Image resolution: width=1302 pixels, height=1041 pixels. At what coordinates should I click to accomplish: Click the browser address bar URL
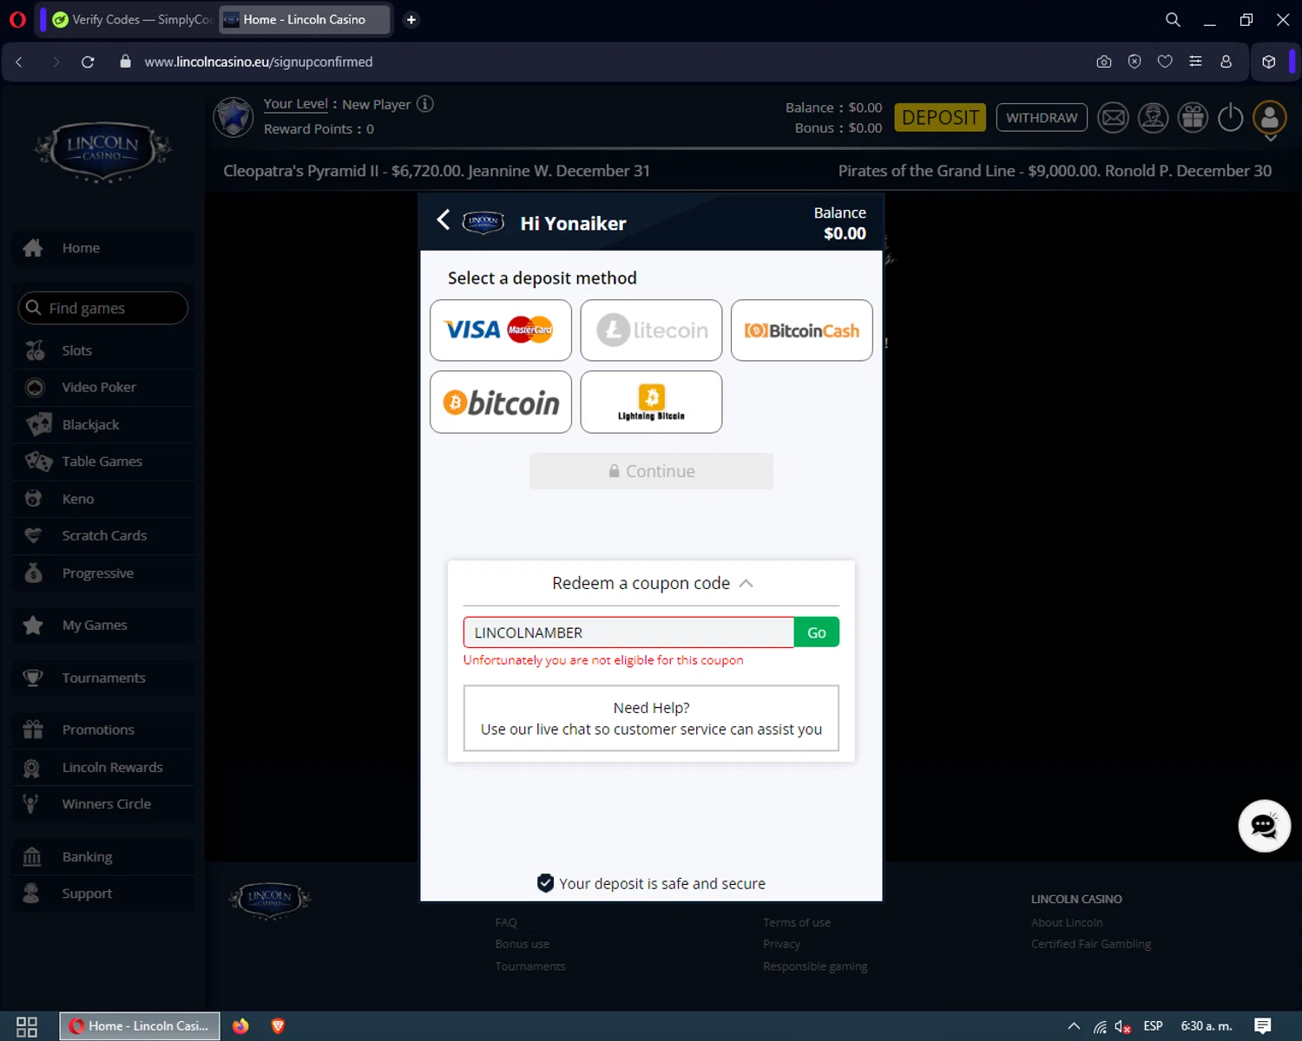click(259, 62)
